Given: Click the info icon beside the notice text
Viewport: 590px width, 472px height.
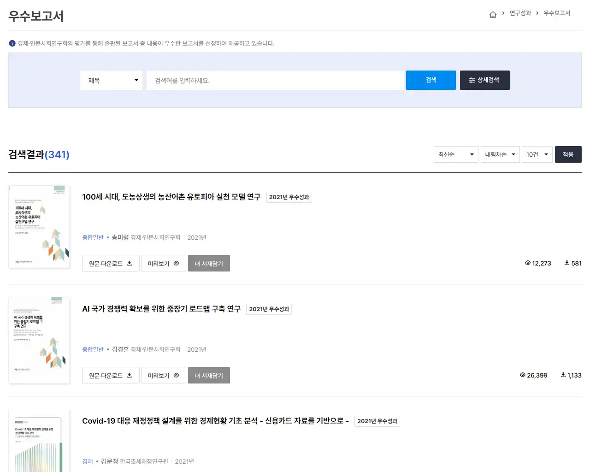Looking at the screenshot, I should coord(12,43).
